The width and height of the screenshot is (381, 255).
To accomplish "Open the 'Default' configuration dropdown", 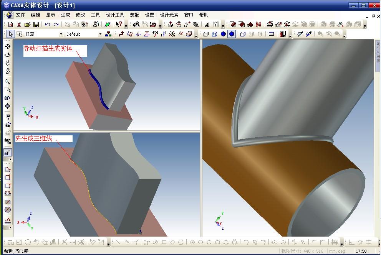I will coord(100,34).
